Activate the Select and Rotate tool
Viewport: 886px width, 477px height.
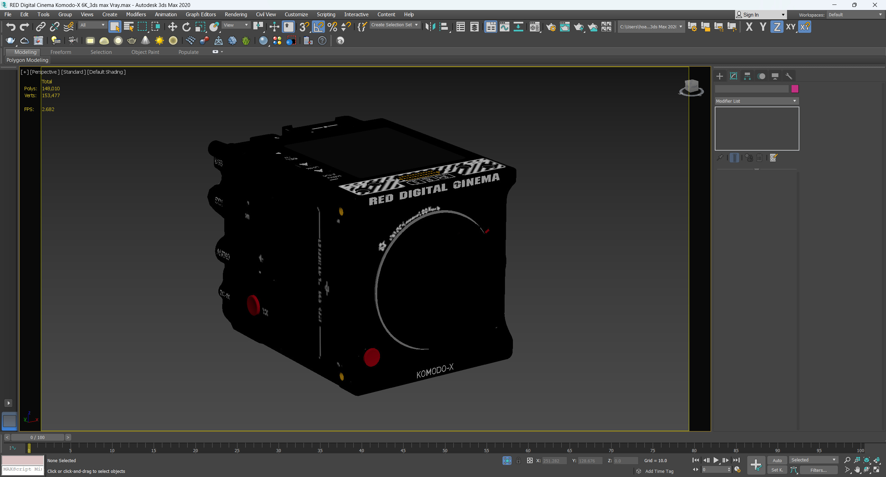186,27
